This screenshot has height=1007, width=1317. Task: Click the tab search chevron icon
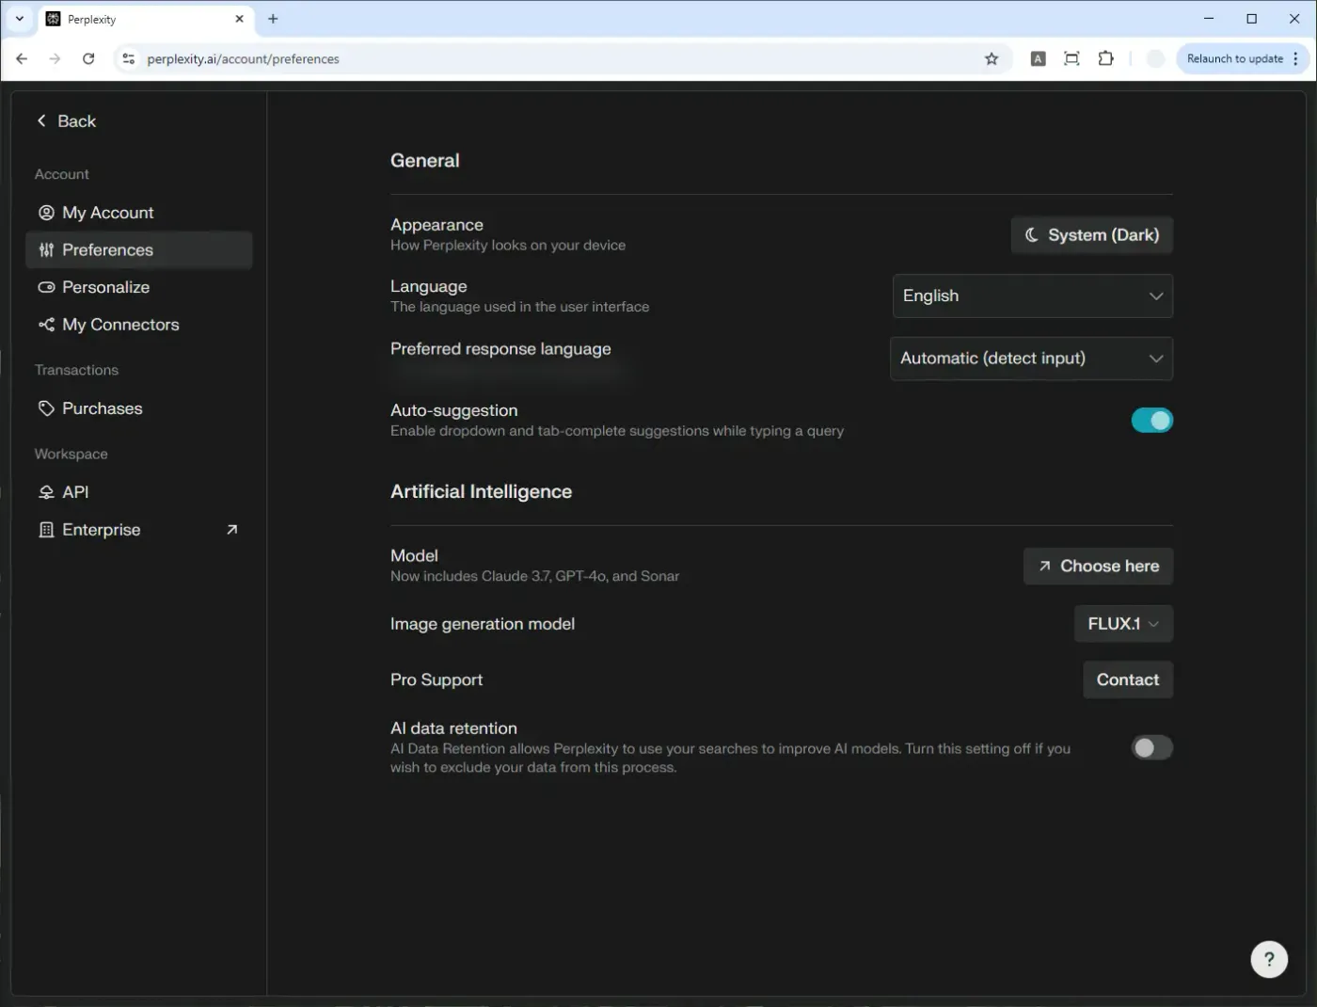click(x=19, y=19)
